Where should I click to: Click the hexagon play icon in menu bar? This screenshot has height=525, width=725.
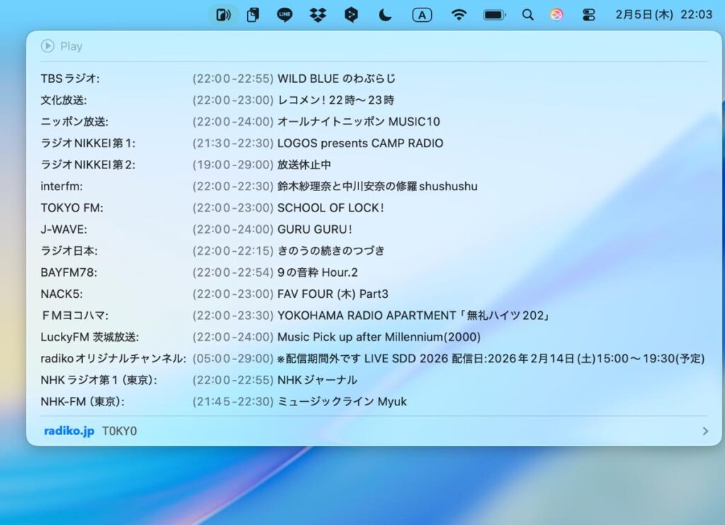(x=351, y=15)
